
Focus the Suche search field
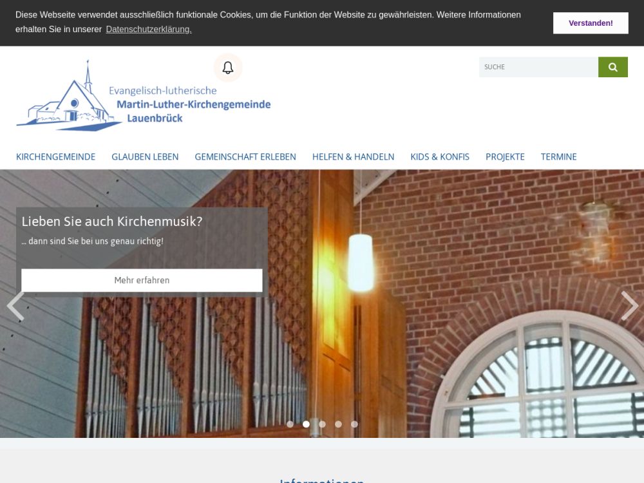538,67
